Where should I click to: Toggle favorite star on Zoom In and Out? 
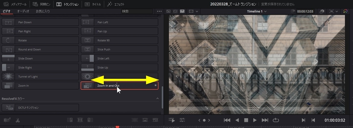point(155,86)
